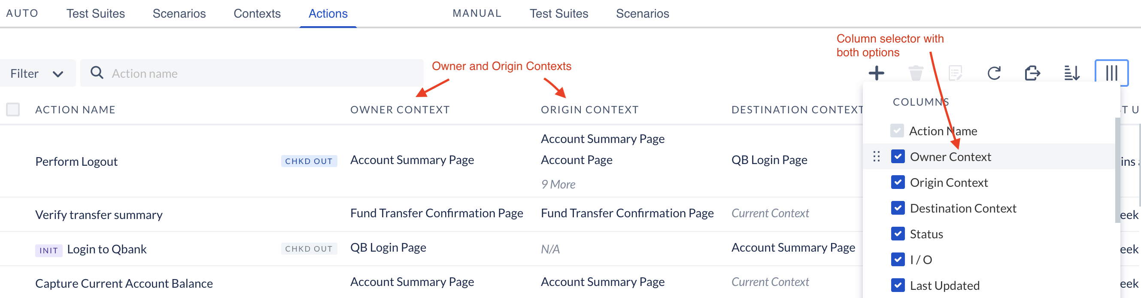This screenshot has width=1141, height=298.
Task: Click the delete (trash) icon
Action: (x=916, y=73)
